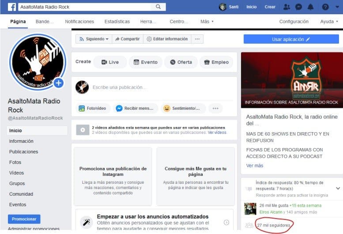The image size is (343, 234).
Task: Click the Facebook logo icon
Action: pyautogui.click(x=12, y=7)
